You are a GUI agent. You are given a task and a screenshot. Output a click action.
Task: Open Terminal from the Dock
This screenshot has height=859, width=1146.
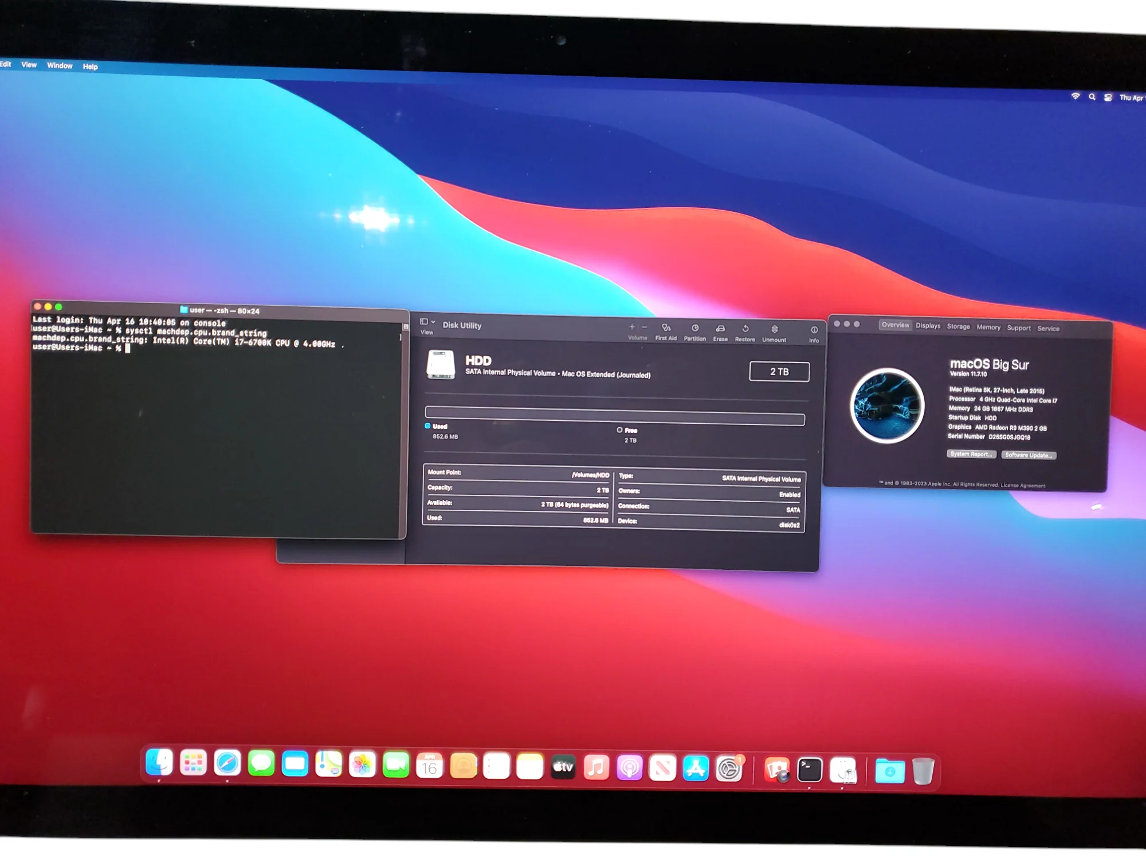tap(810, 770)
